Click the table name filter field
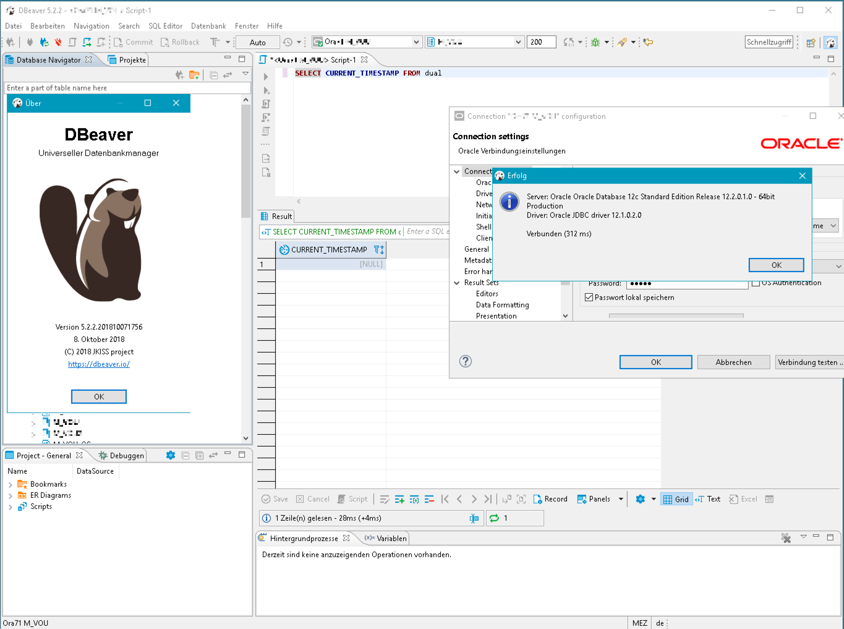This screenshot has height=629, width=844. pyautogui.click(x=127, y=88)
